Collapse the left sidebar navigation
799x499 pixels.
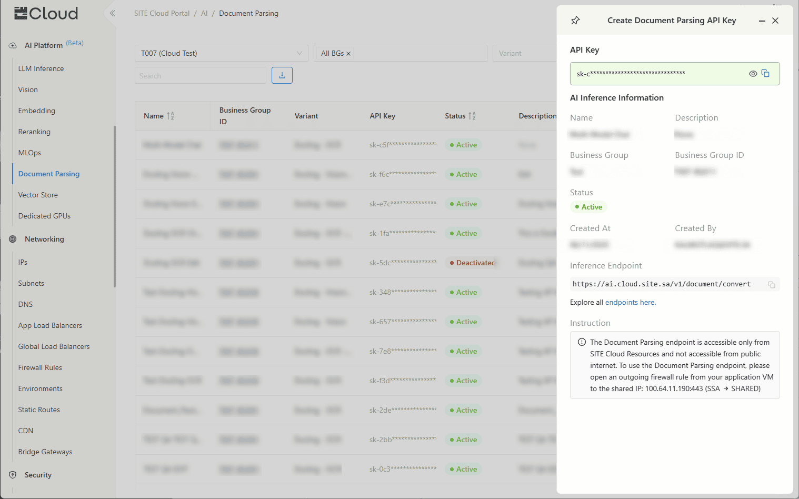tap(112, 13)
